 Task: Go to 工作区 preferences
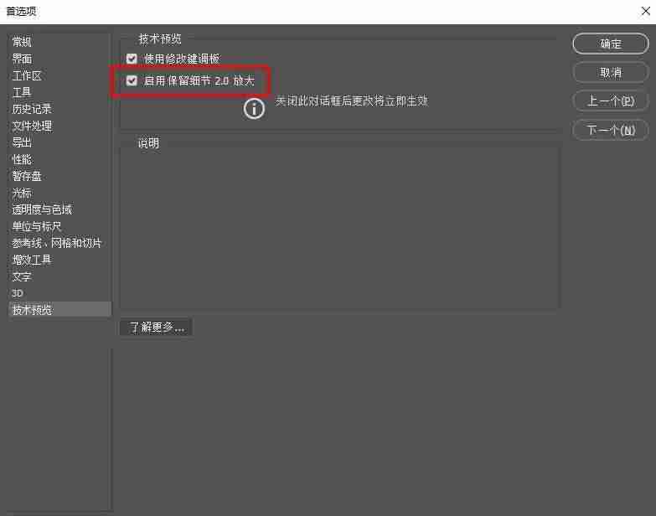coord(27,75)
